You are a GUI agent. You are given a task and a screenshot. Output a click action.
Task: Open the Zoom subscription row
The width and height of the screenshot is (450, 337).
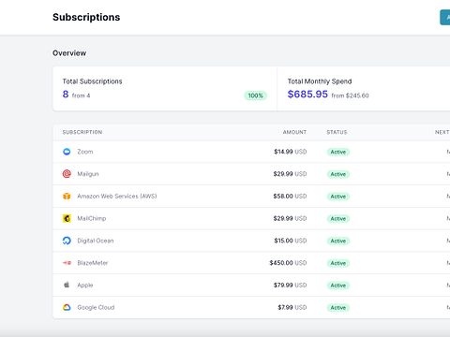[x=251, y=152]
